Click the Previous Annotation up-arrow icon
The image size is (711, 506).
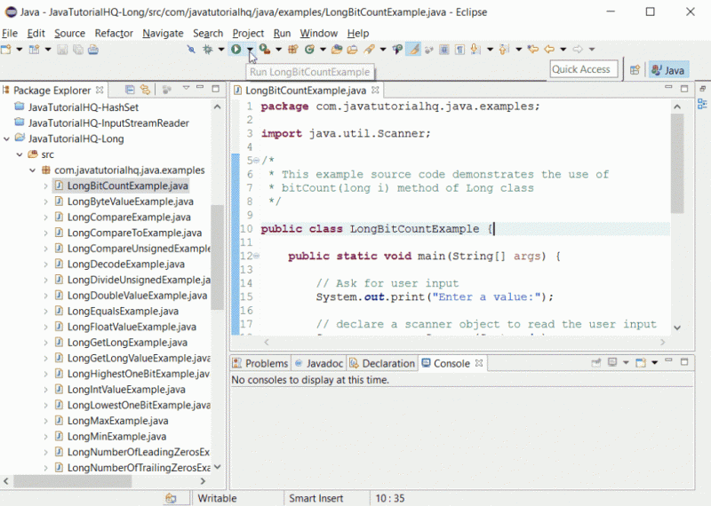click(504, 50)
